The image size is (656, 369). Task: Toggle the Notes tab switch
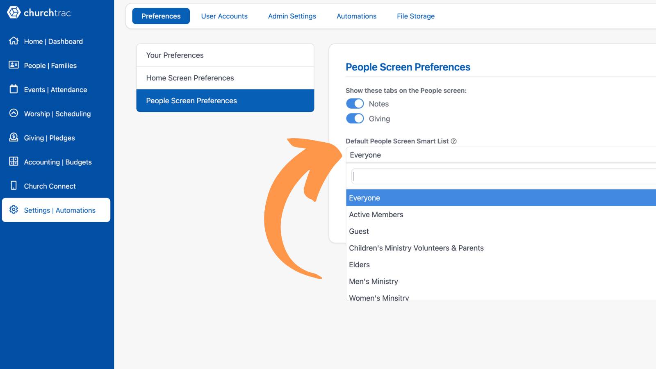[x=355, y=103]
